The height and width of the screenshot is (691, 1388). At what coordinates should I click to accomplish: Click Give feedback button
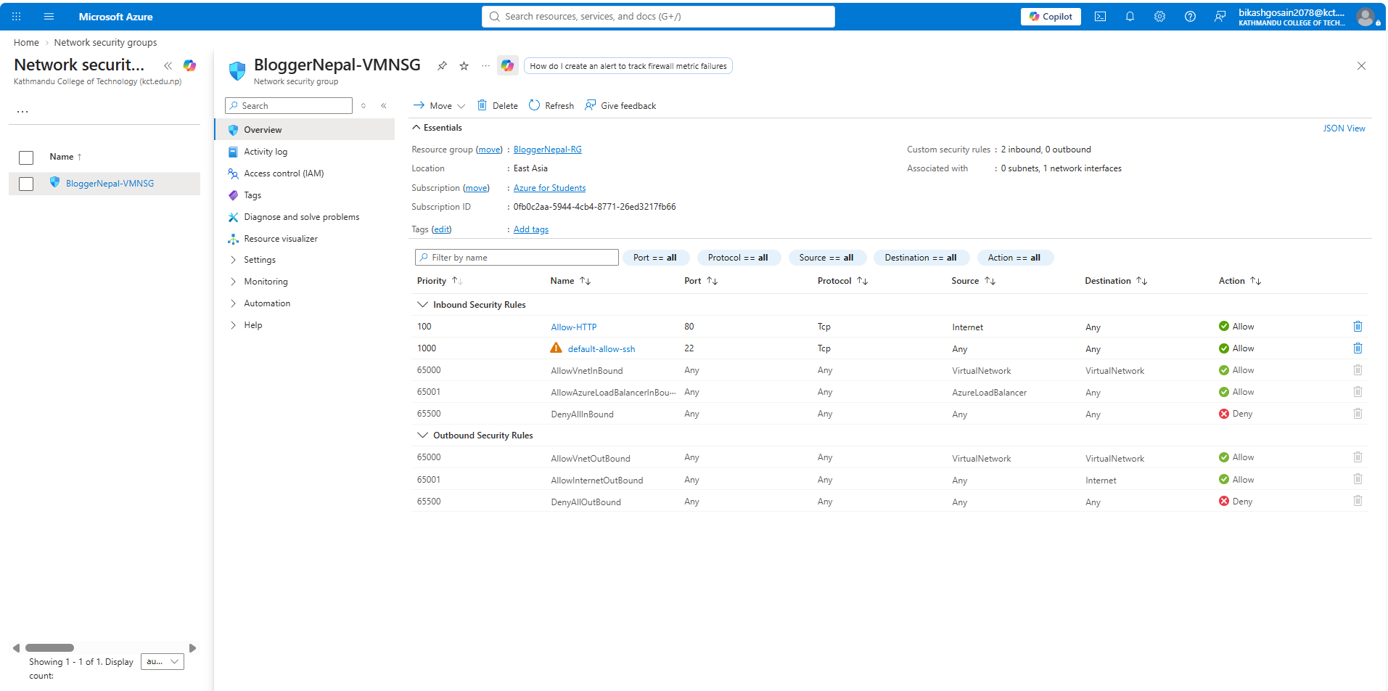620,106
